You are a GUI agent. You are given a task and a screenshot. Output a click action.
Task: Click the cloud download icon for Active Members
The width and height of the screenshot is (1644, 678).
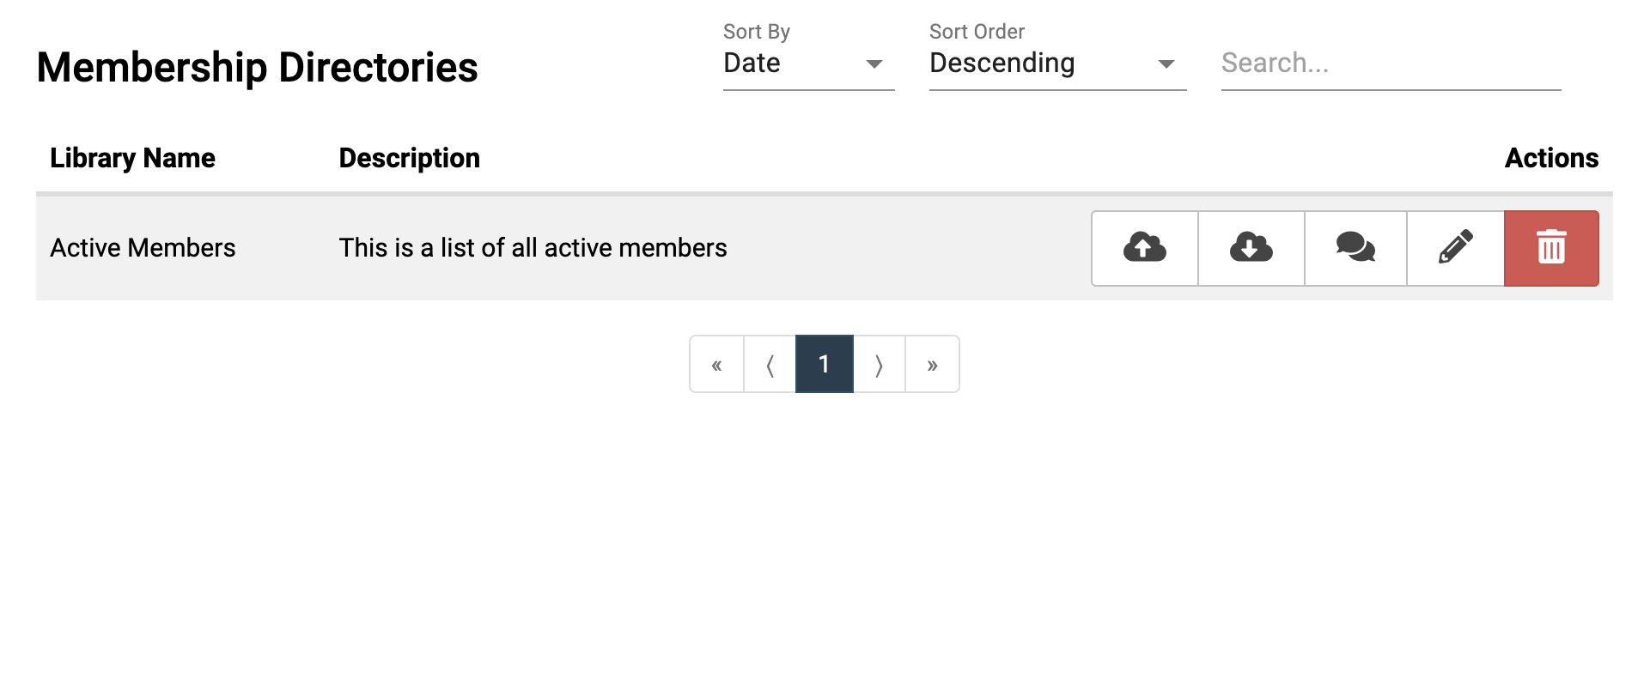(x=1251, y=248)
